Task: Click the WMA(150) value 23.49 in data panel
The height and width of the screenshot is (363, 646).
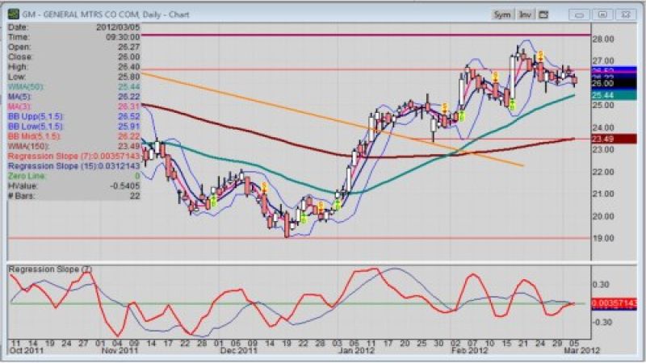Action: (129, 146)
